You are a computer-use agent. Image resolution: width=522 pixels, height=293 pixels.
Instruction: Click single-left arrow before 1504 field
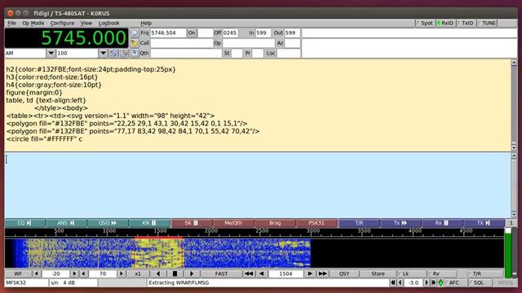coord(261,273)
